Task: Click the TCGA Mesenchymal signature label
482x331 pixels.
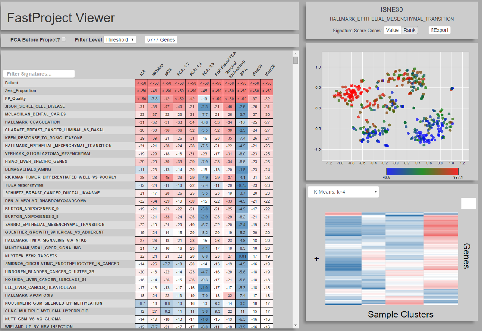Action: [24, 185]
